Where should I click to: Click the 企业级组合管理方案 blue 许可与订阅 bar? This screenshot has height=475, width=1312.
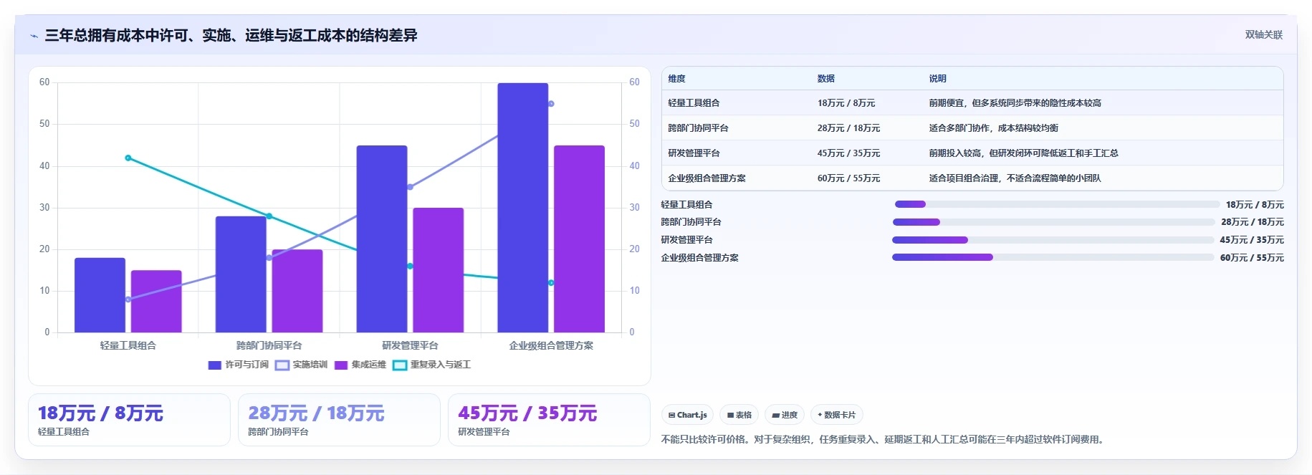pyautogui.click(x=523, y=208)
